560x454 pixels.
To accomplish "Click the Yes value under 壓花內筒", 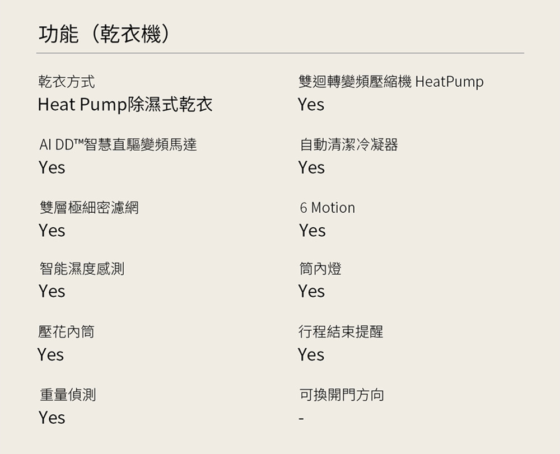I will tap(50, 355).
